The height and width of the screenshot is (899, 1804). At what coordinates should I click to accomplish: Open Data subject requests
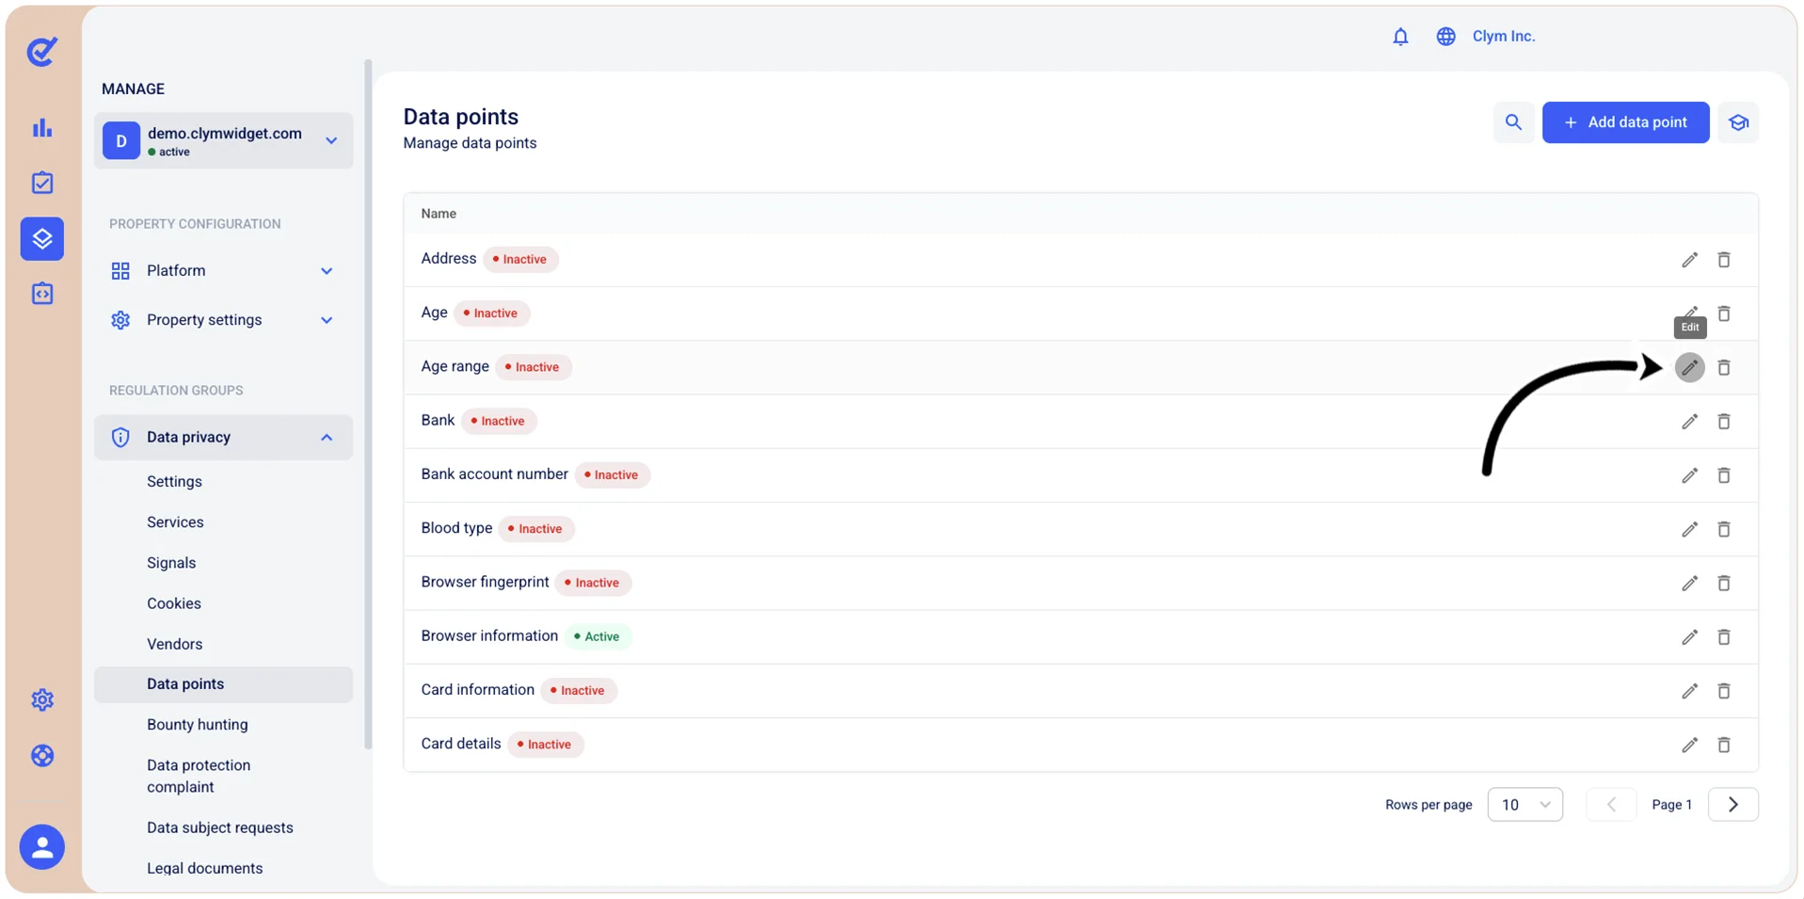[220, 827]
